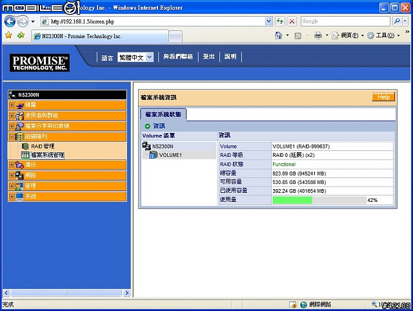Click the IE Back navigation button
413x311 pixels.
click(x=10, y=21)
